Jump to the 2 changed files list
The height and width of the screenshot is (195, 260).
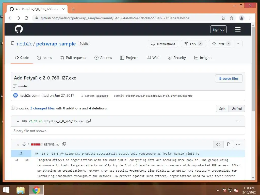(42, 108)
